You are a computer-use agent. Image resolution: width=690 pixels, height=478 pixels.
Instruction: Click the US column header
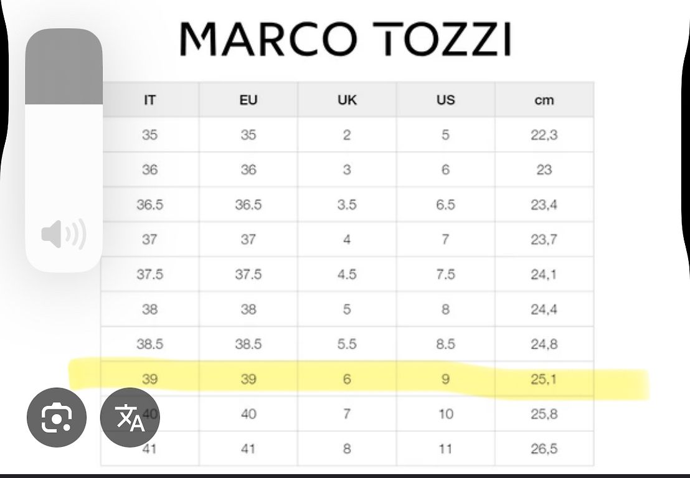(445, 100)
